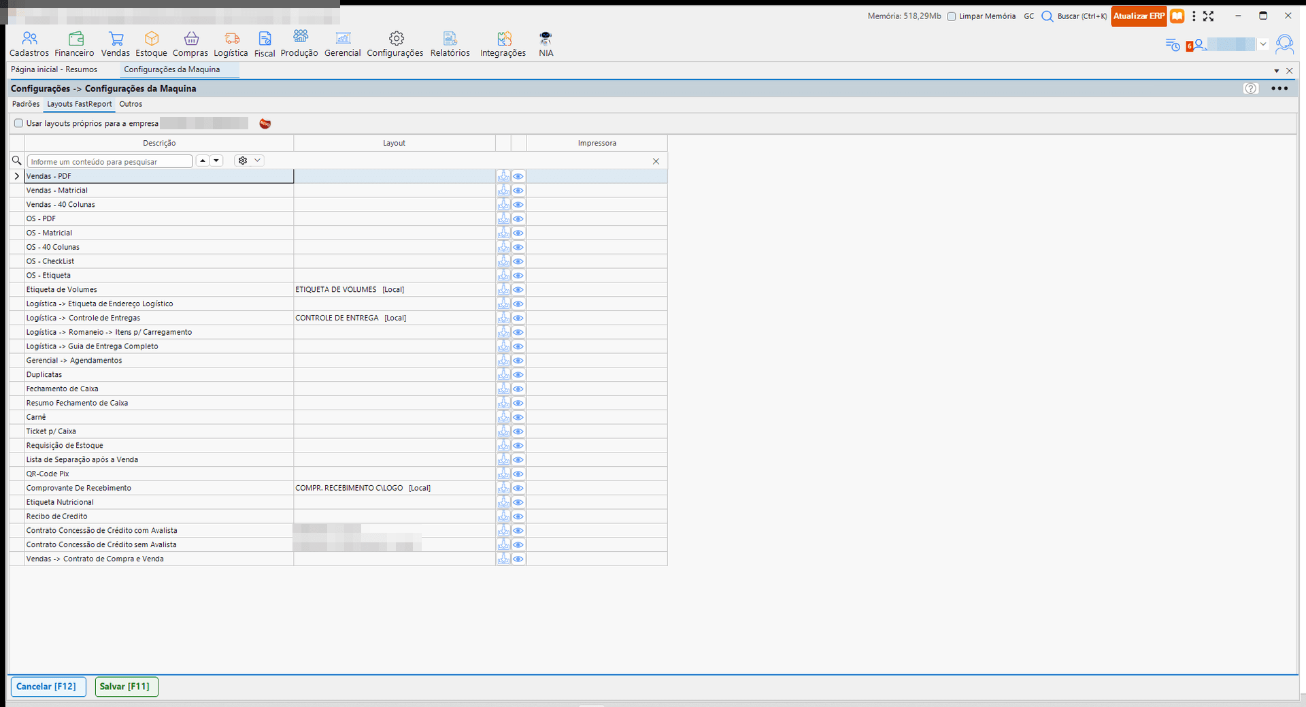Click the help question mark icon
The width and height of the screenshot is (1306, 707).
pos(1251,88)
